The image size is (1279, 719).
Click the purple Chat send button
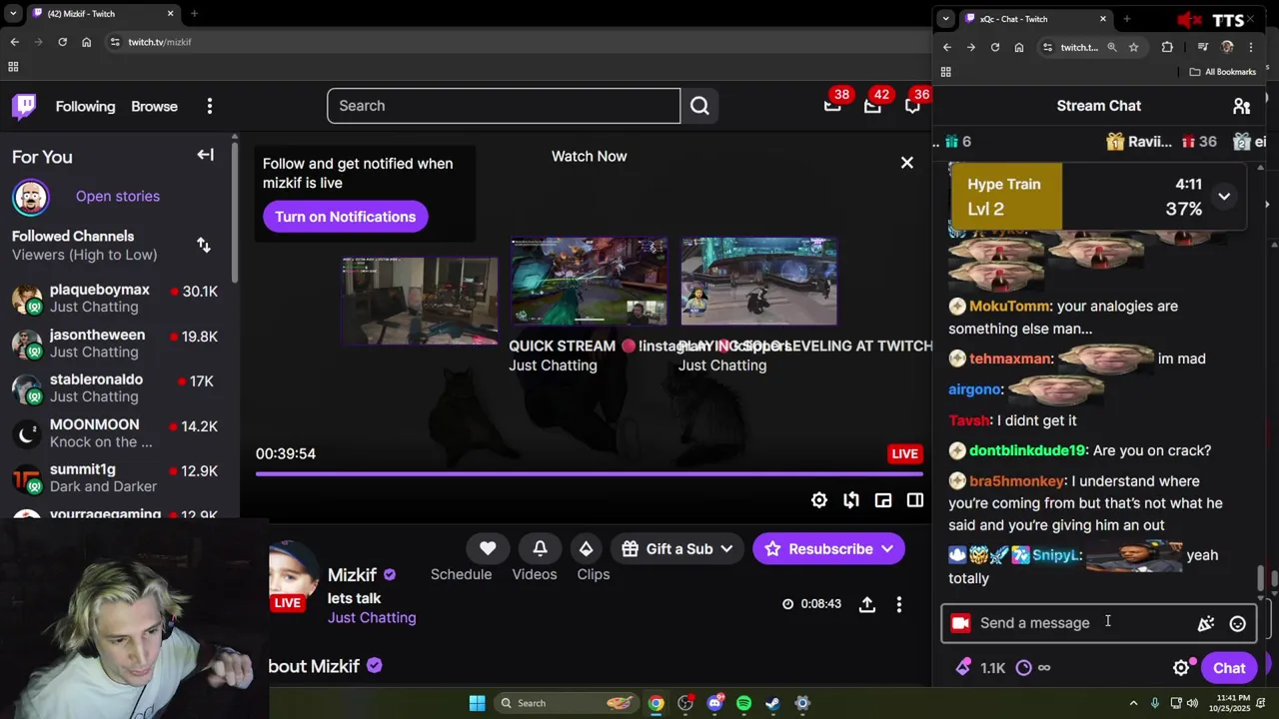[1229, 668]
